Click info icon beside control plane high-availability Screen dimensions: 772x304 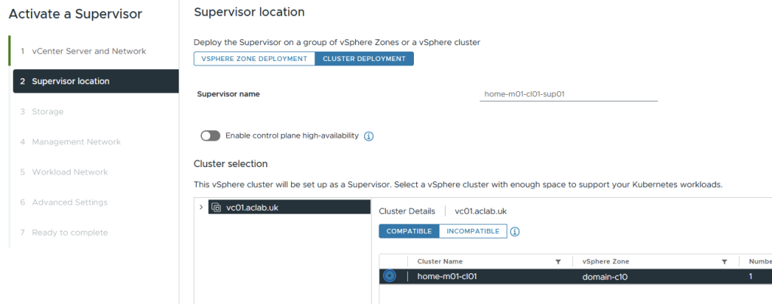(x=369, y=136)
